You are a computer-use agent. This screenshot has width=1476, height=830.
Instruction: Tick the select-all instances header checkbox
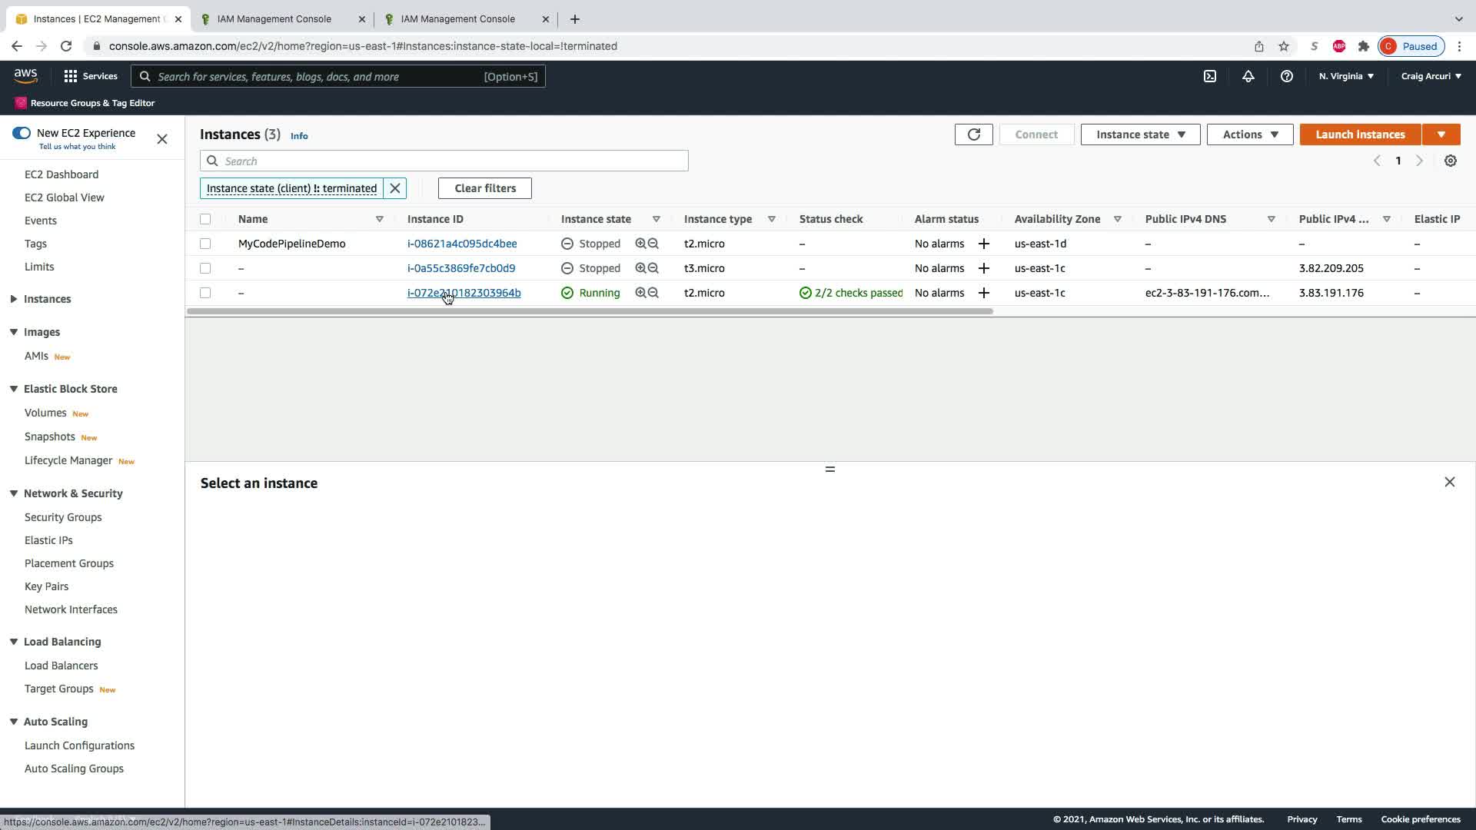(205, 219)
